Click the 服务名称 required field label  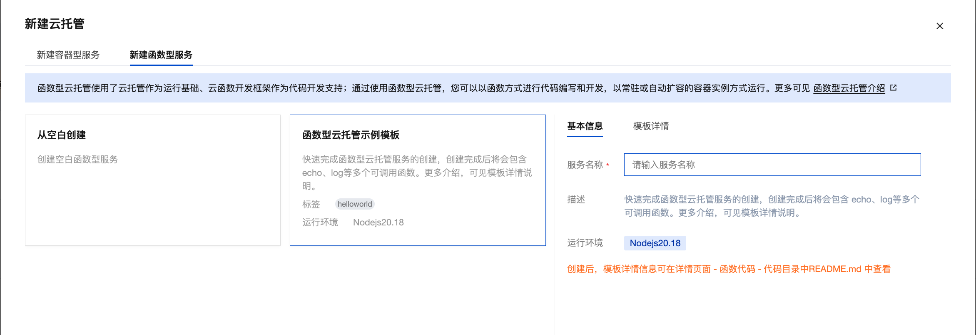pos(585,165)
